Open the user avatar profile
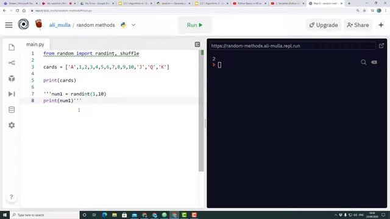Image resolution: width=390 pixels, height=219 pixels. [38, 24]
